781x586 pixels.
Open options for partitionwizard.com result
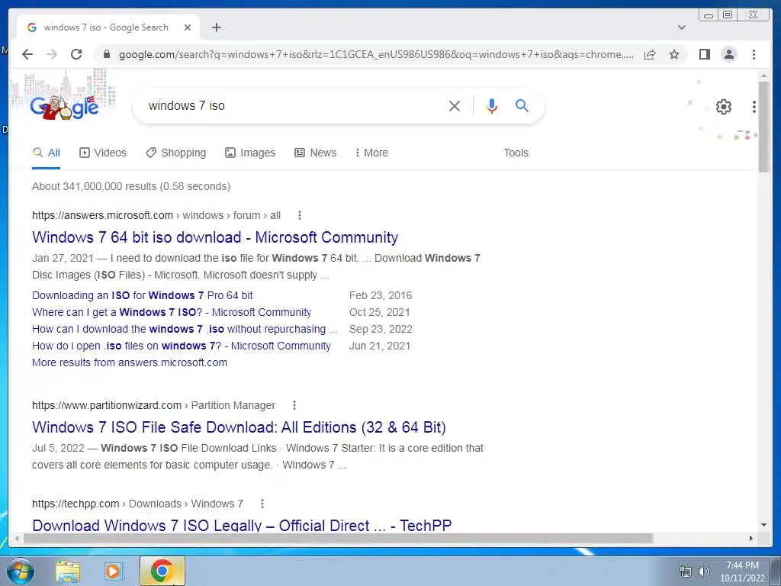click(x=294, y=405)
